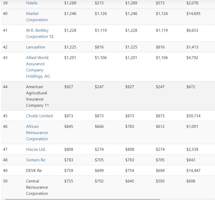Open African Reinsurance Corporation link
This screenshot has width=215, height=200.
(37, 132)
